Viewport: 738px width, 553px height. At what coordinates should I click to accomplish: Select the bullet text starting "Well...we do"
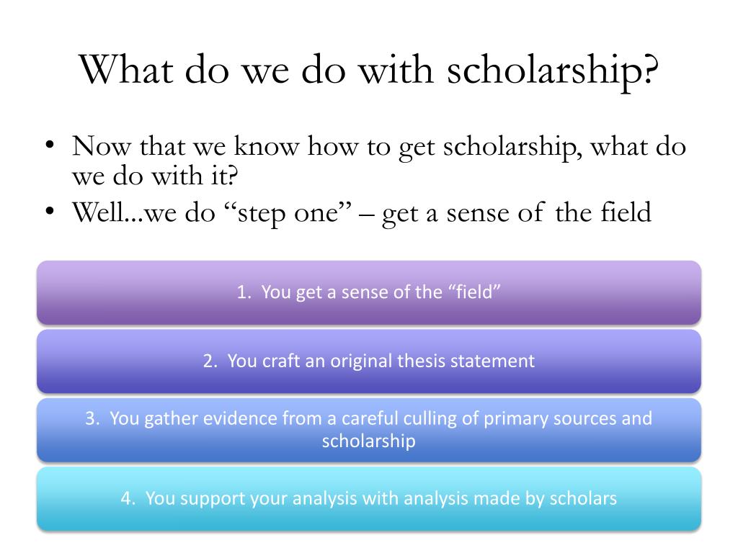pyautogui.click(x=362, y=213)
